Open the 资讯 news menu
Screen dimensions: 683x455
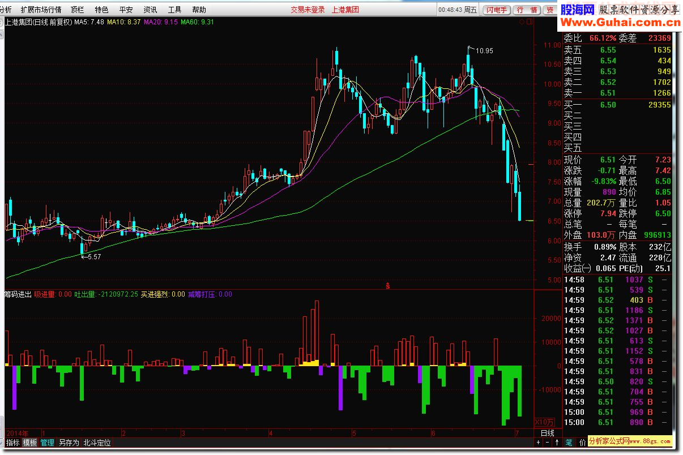[150, 10]
